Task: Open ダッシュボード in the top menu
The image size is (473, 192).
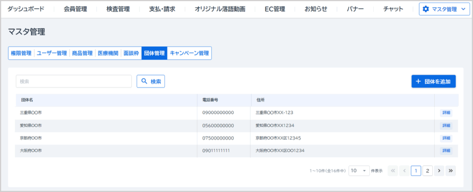Action: point(27,9)
